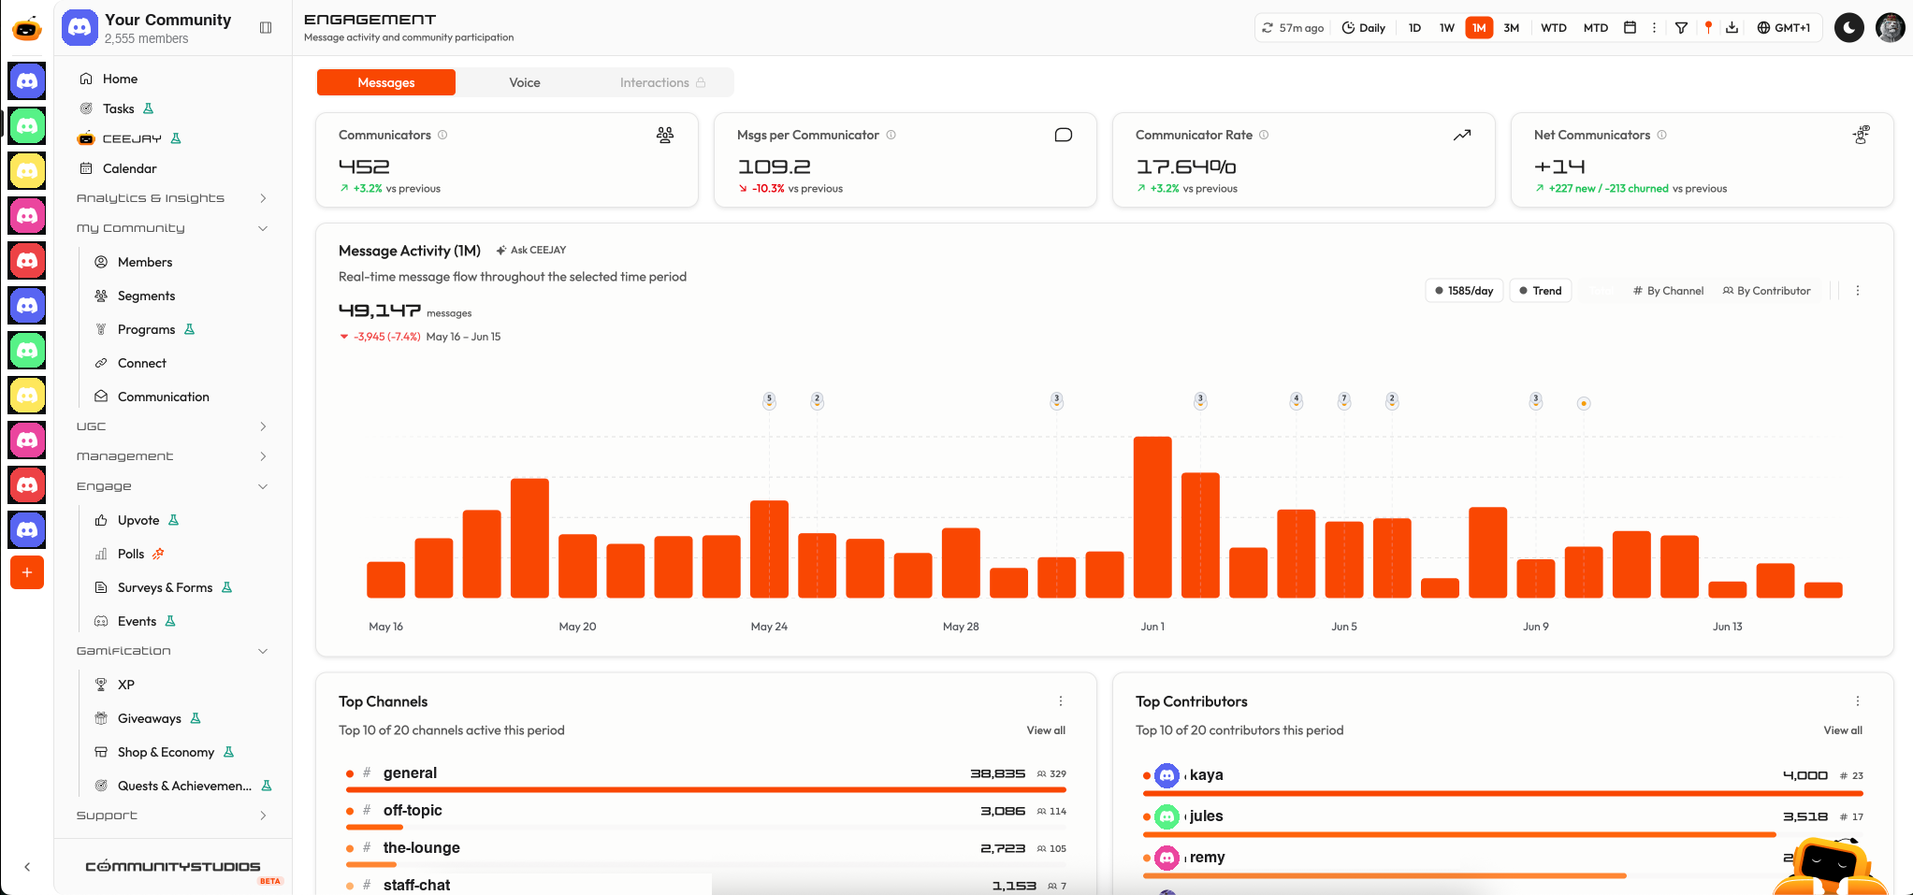Click the orange pin marker icon

tap(1708, 28)
